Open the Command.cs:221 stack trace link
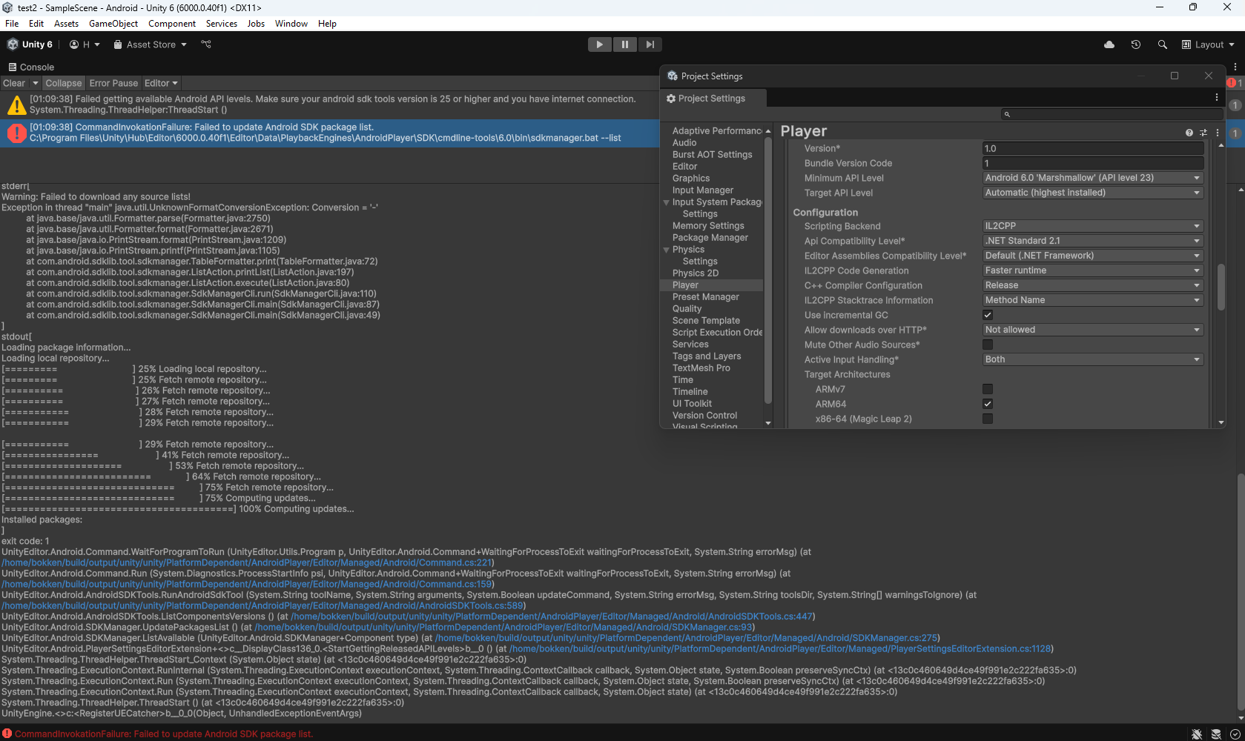 pos(248,562)
